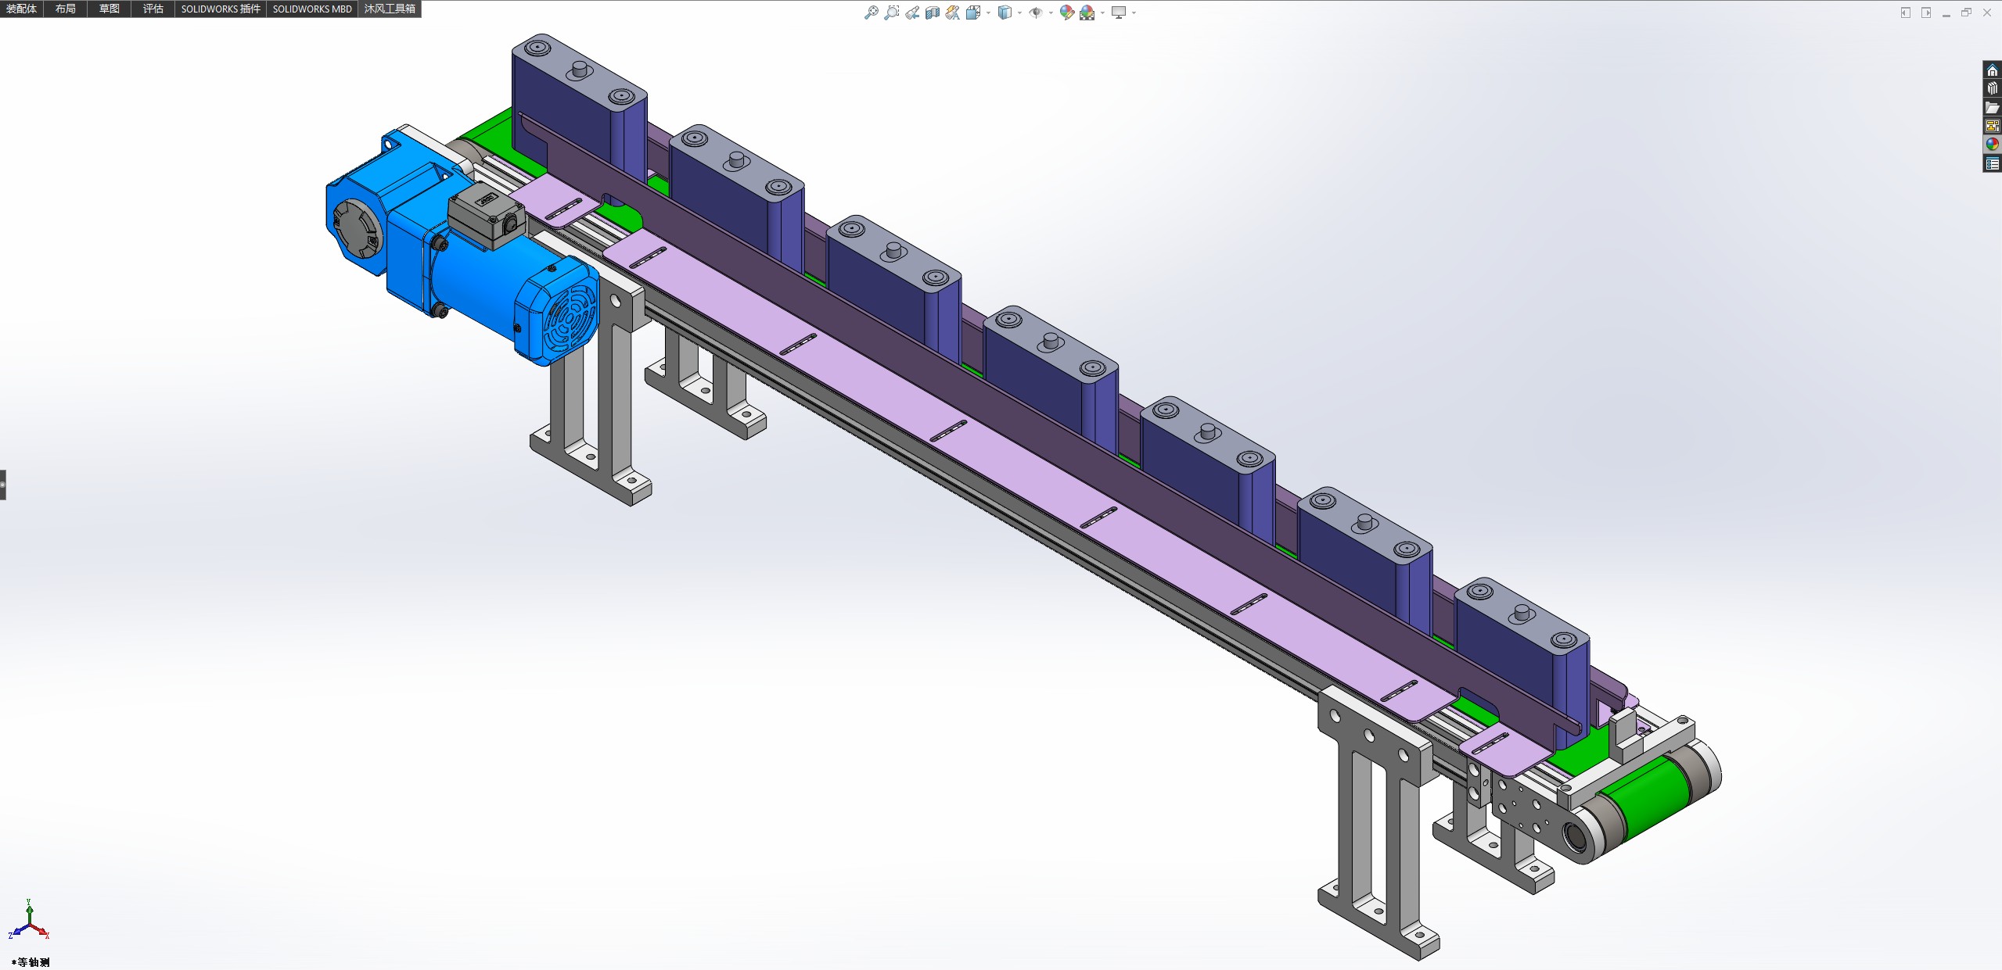Viewport: 2002px width, 970px height.
Task: Open the 评估 tab
Action: [x=153, y=9]
